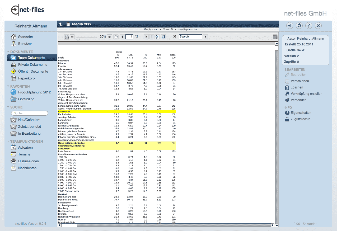Click the rotate page icon
337x231 pixels.
tap(157, 37)
